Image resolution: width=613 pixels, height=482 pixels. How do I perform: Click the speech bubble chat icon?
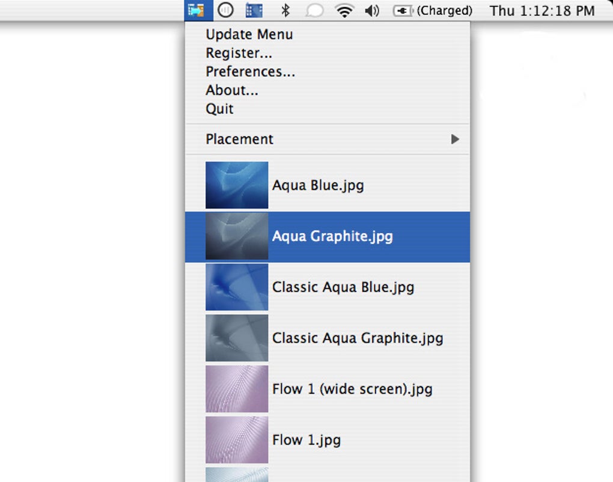coord(314,11)
